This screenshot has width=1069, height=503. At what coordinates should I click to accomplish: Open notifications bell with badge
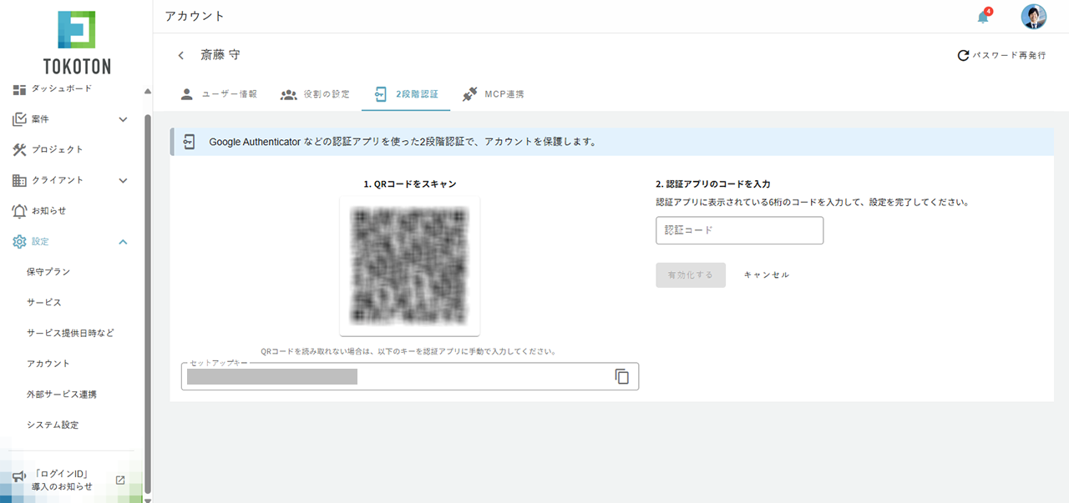click(984, 17)
